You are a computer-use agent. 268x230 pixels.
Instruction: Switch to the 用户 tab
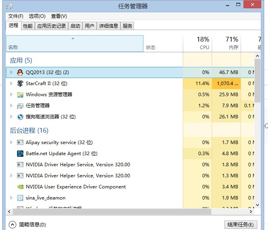pyautogui.click(x=90, y=26)
